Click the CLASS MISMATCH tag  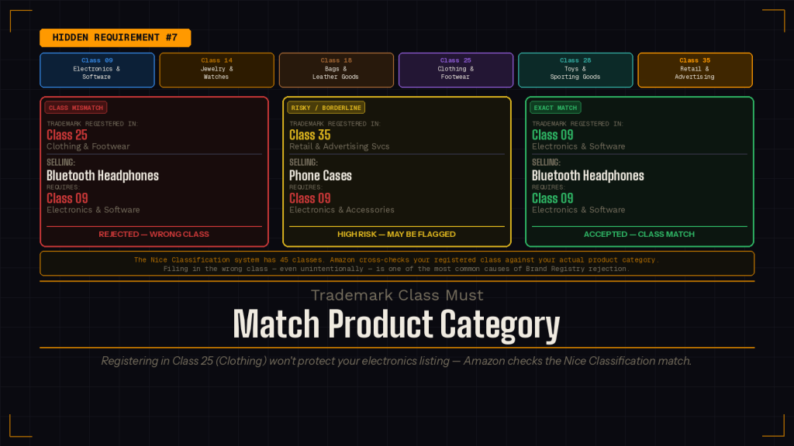click(76, 108)
